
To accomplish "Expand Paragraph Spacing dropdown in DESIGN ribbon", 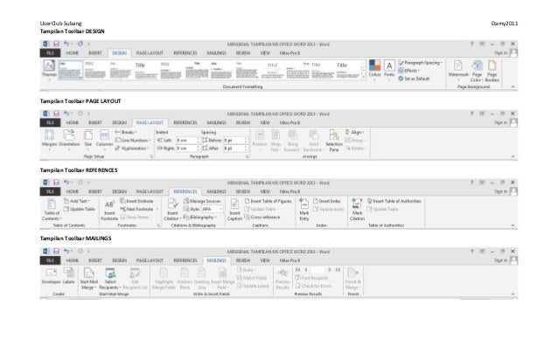I will [x=420, y=63].
